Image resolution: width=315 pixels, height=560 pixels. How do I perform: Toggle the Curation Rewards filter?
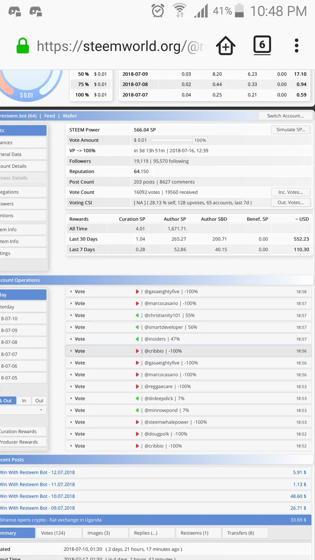tap(23, 431)
